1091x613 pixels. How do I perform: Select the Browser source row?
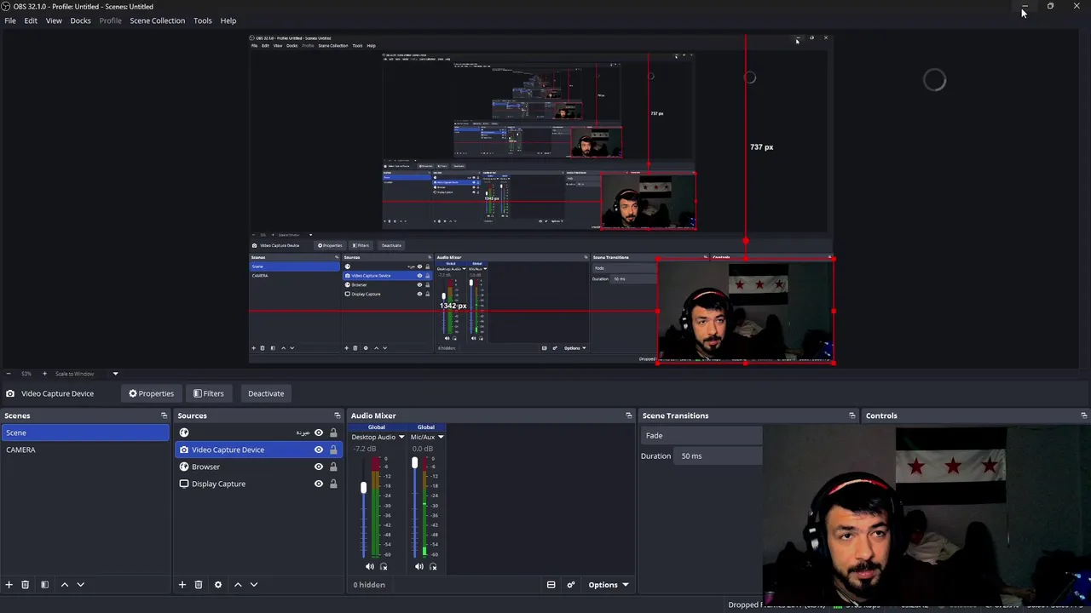[257, 467]
